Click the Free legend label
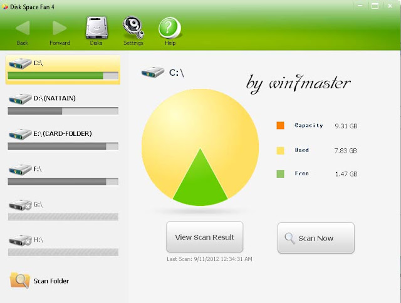Image resolution: width=401 pixels, height=303 pixels. (302, 173)
